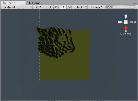Expand the Effects dropdown arrow
Viewport: 138px width, 101px height.
tap(86, 7)
